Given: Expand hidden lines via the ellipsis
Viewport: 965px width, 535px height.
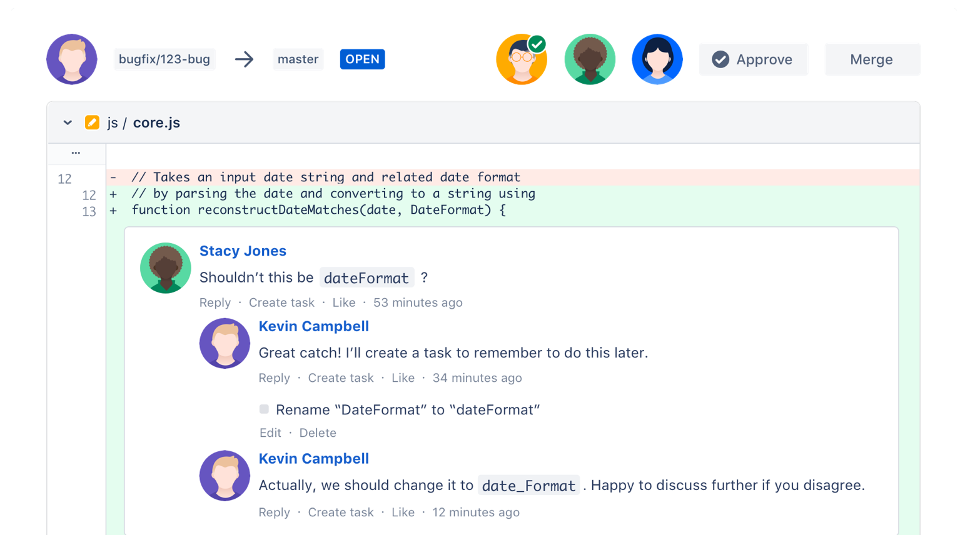Looking at the screenshot, I should pyautogui.click(x=76, y=153).
